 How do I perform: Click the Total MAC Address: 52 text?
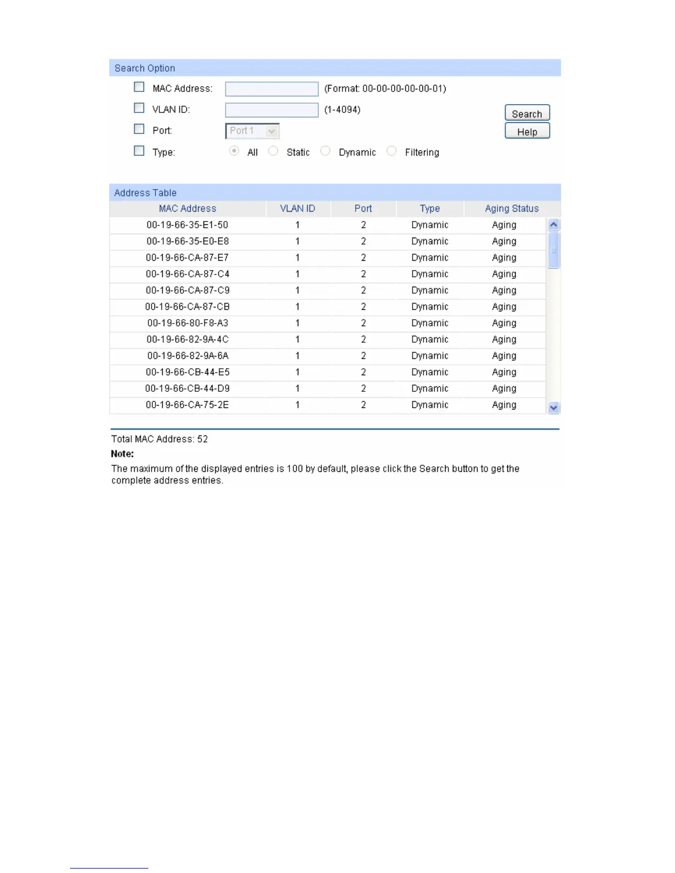tap(159, 439)
